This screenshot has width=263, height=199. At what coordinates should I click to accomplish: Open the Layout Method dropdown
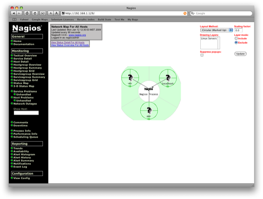(x=216, y=30)
